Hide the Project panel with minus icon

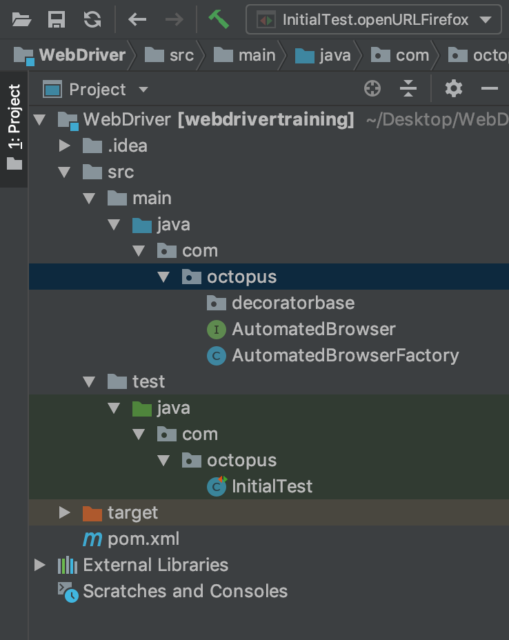click(490, 89)
